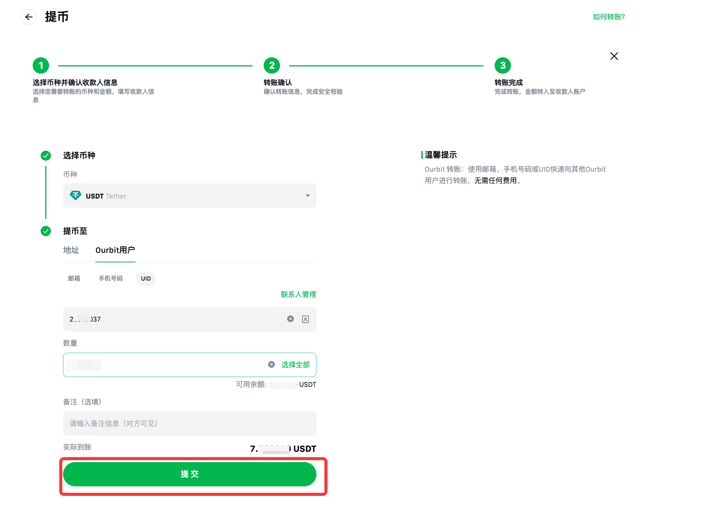Open the 如何转账? help link
The image size is (718, 508).
coord(609,17)
